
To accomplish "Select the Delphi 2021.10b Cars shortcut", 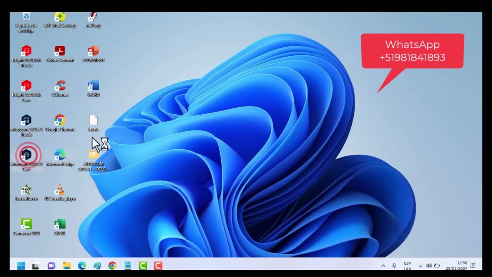I will tap(26, 91).
